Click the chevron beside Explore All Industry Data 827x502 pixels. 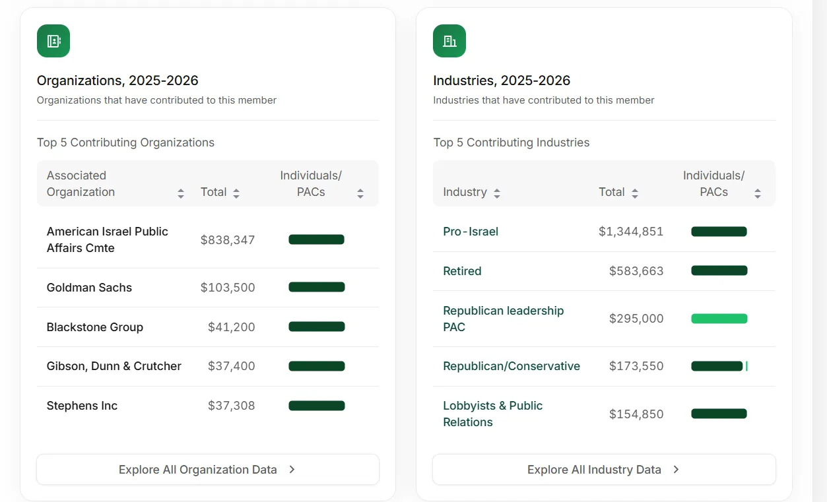click(x=676, y=470)
